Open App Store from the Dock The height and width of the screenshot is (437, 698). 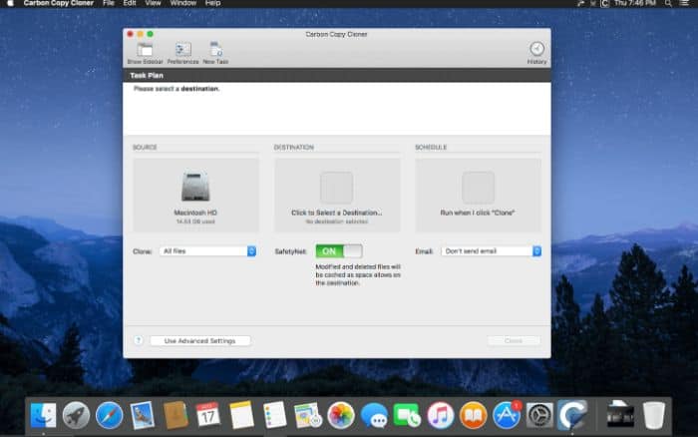click(x=507, y=415)
